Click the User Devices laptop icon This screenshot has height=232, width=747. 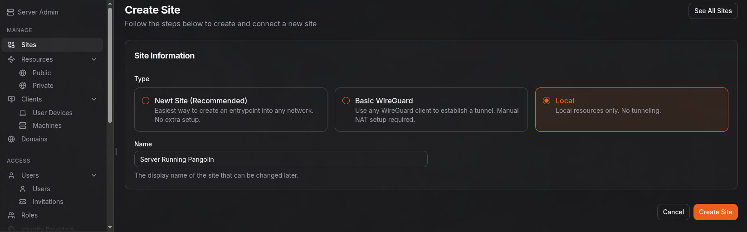tap(23, 113)
